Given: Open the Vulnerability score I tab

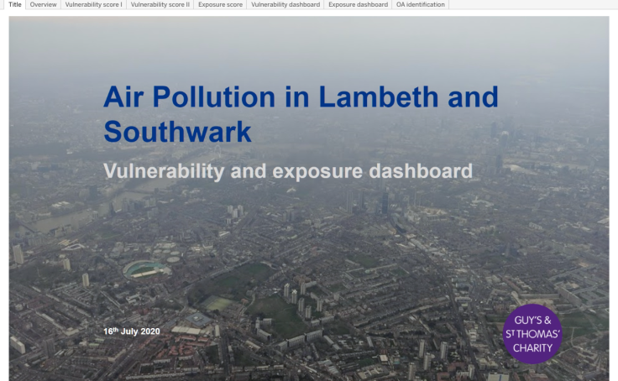Looking at the screenshot, I should [x=93, y=5].
